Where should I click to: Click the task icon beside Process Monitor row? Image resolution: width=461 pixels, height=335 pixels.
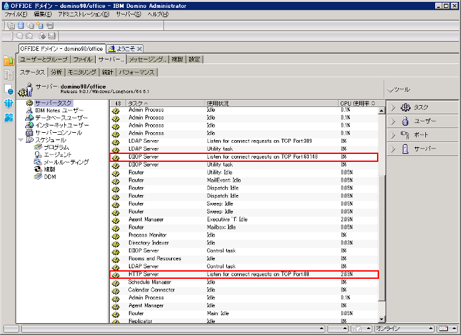pyautogui.click(x=116, y=236)
